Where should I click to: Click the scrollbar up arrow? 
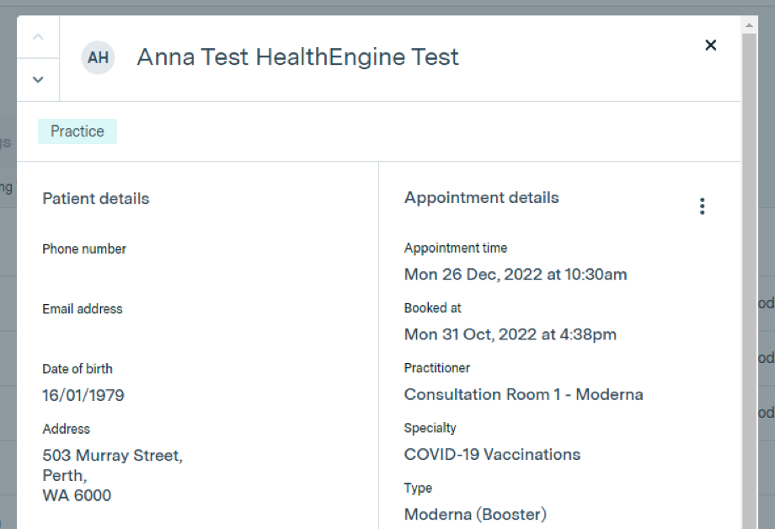[x=749, y=25]
